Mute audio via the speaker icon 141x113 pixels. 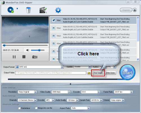click(28, 50)
